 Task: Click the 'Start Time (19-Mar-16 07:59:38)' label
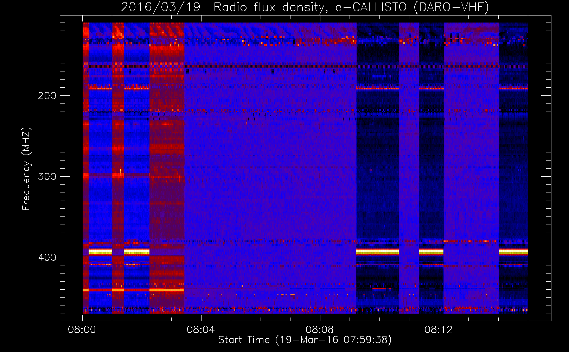305,340
